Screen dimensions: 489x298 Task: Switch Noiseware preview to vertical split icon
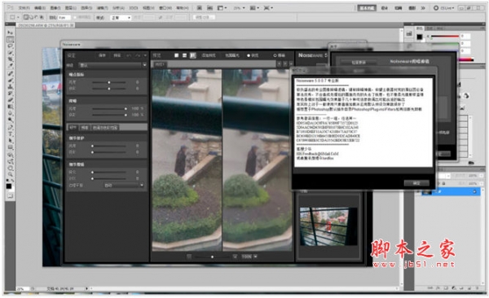tap(193, 55)
